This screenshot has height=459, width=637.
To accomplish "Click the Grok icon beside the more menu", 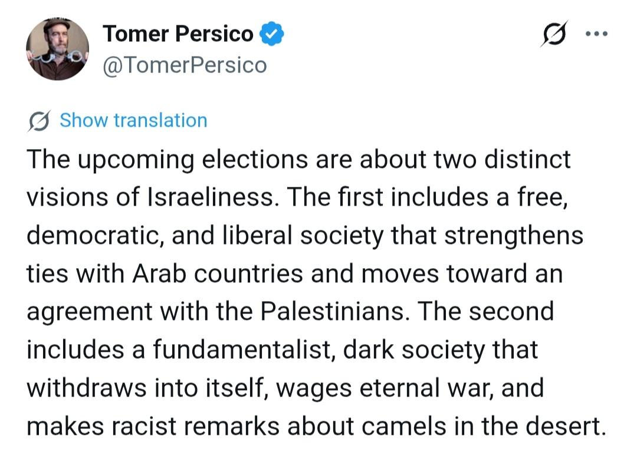I will (x=554, y=34).
